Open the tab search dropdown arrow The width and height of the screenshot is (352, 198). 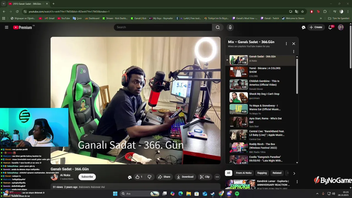[4, 4]
